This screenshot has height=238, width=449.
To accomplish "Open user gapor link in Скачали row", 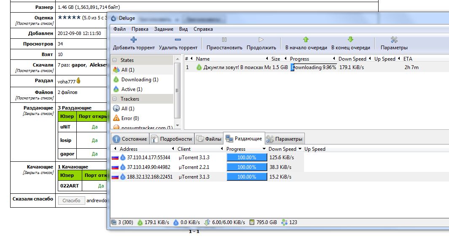I will (x=78, y=65).
